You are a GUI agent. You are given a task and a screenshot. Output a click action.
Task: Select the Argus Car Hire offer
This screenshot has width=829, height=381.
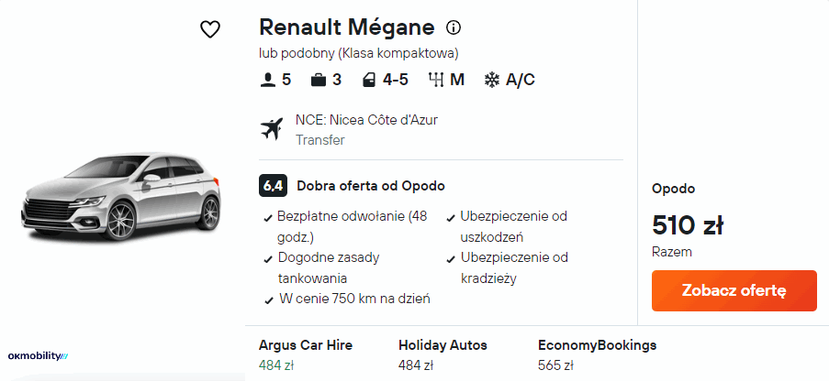[306, 355]
